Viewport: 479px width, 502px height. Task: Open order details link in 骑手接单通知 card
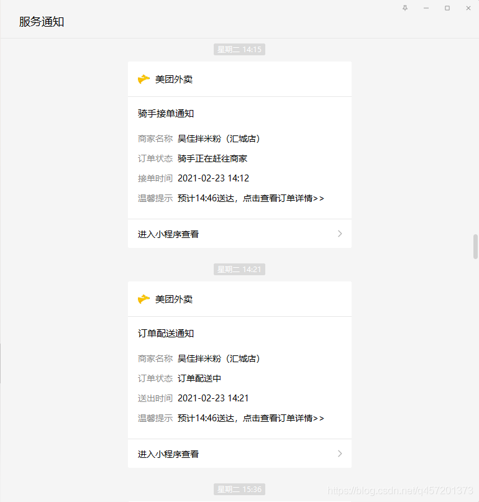pos(283,198)
